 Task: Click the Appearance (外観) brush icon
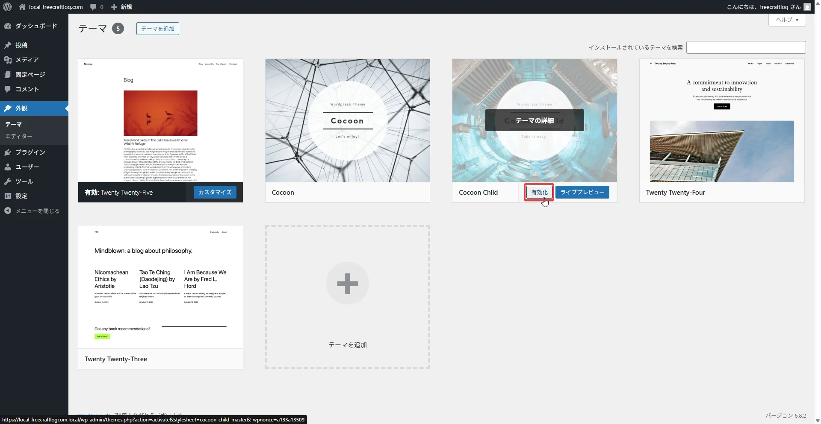[x=8, y=108]
